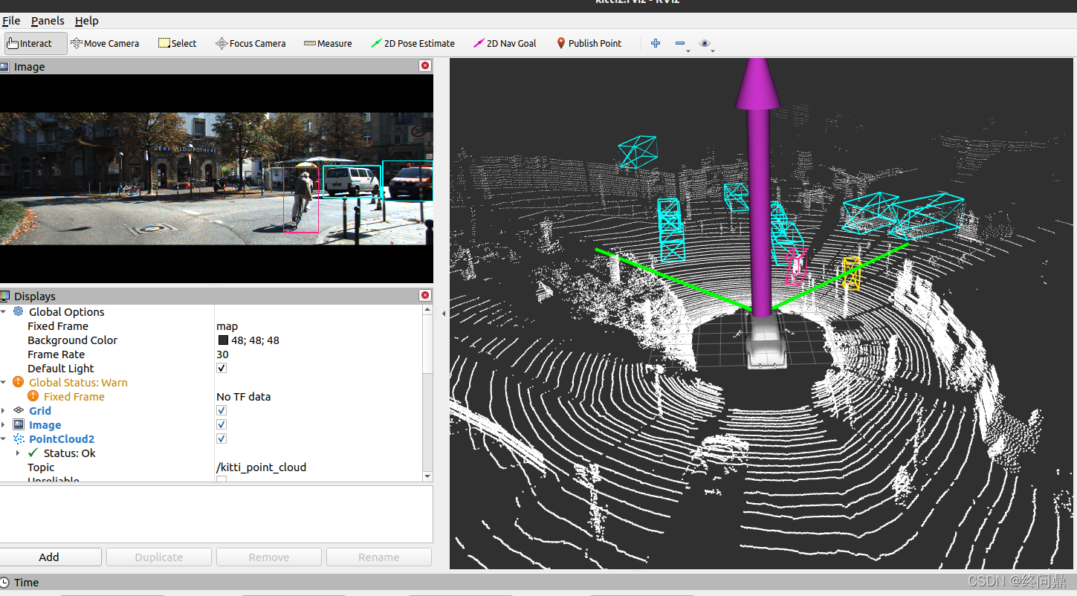Click the Grid display icon
1077x596 pixels.
19,410
